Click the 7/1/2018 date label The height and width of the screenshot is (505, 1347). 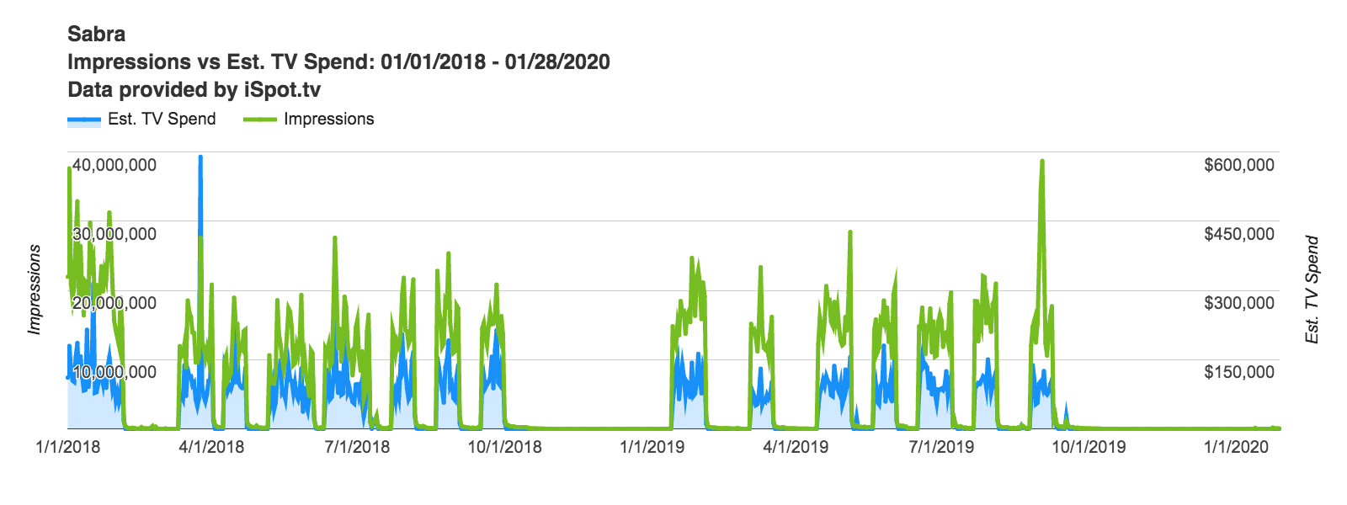coord(358,447)
